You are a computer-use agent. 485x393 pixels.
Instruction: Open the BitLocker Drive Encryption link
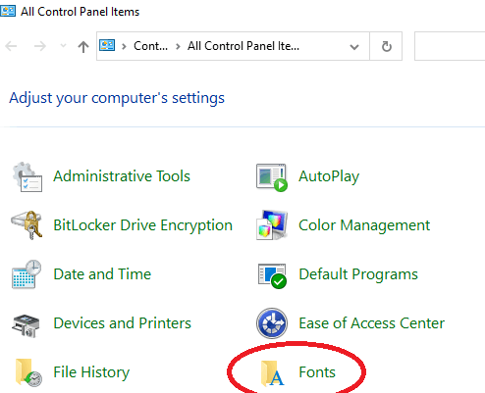pos(142,225)
